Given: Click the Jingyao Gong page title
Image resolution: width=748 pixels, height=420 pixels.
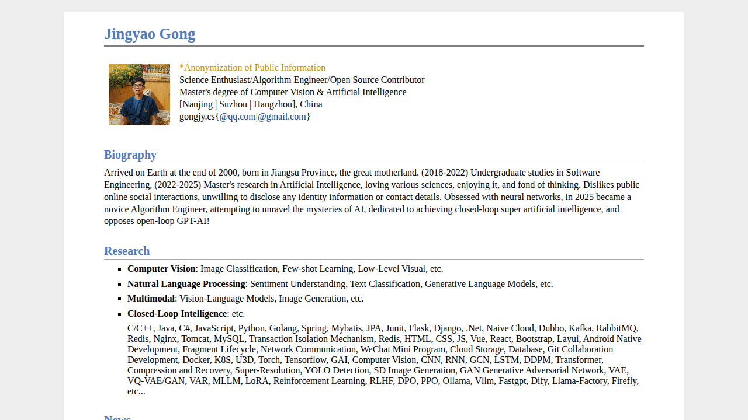Looking at the screenshot, I should (x=150, y=34).
